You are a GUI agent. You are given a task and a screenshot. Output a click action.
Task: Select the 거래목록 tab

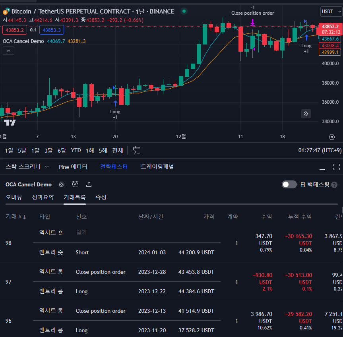(x=75, y=197)
